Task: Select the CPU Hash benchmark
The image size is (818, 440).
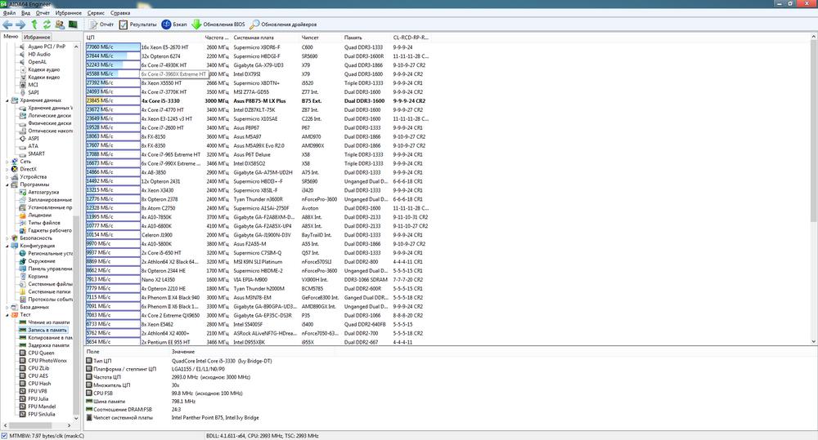Action: [39, 384]
